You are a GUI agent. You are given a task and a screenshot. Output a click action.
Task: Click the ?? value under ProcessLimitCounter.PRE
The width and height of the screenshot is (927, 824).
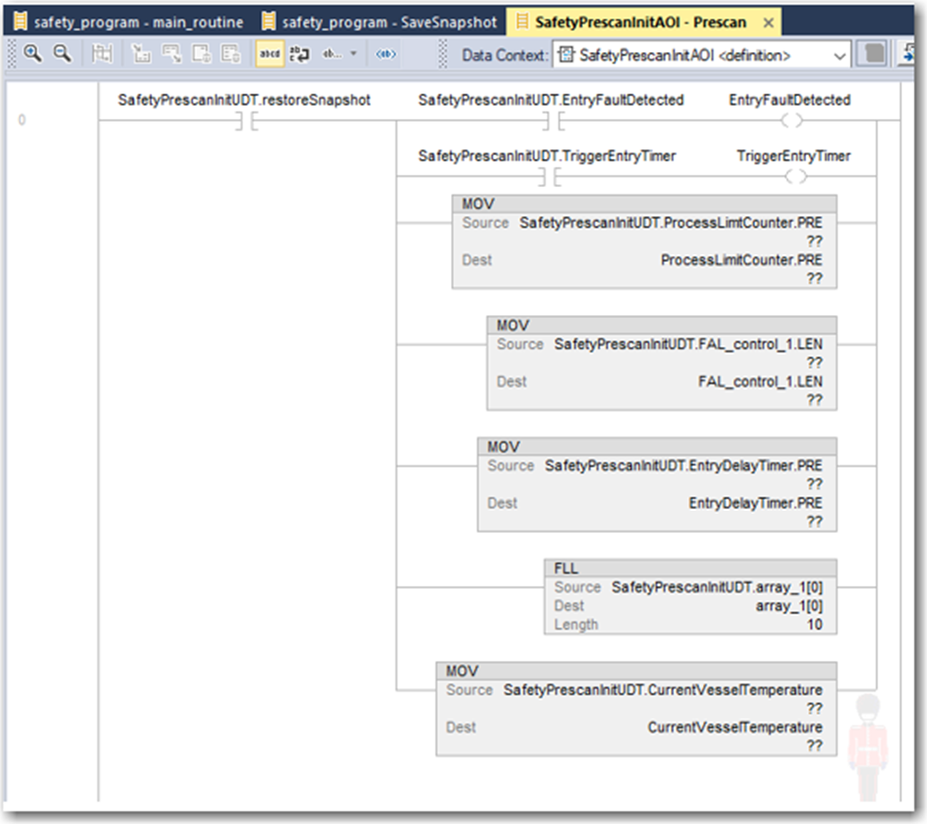814,279
